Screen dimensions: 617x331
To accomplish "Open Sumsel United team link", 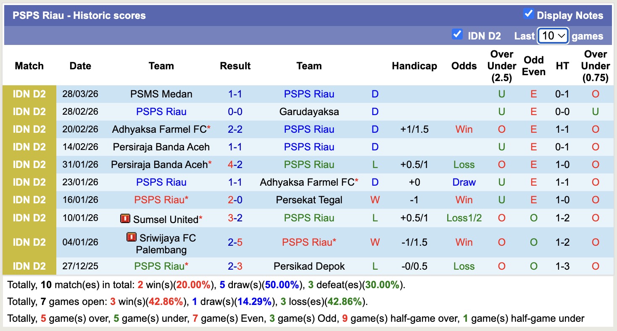I will [x=165, y=219].
